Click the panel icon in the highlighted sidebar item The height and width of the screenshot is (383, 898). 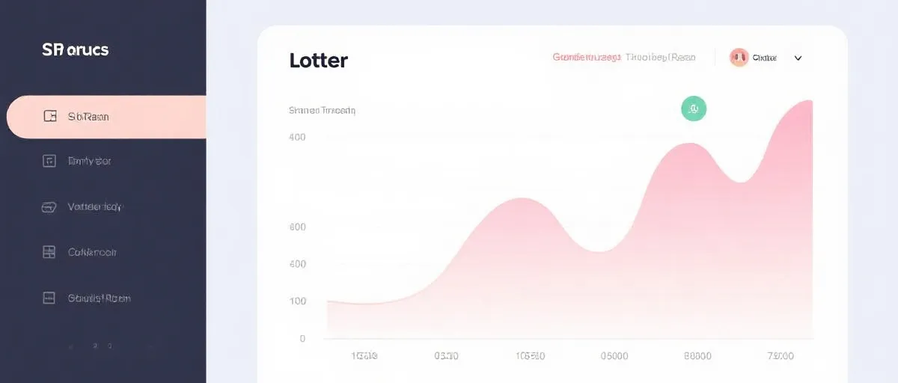click(x=50, y=116)
